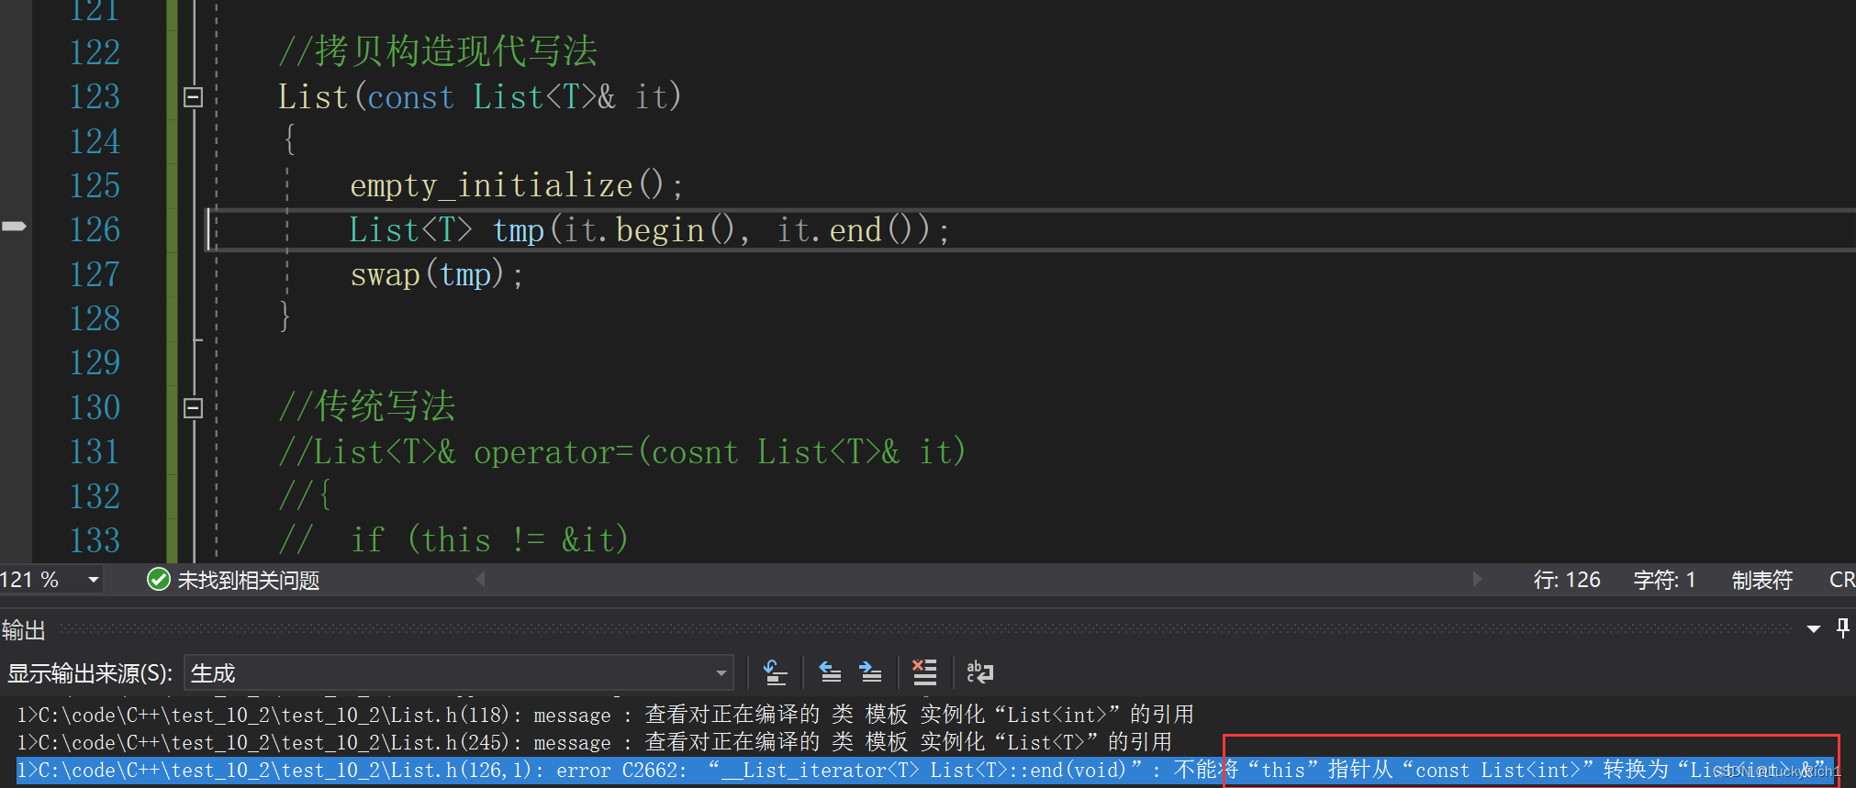Click line number 126 in the gutter
Image resolution: width=1856 pixels, height=788 pixels.
click(95, 229)
